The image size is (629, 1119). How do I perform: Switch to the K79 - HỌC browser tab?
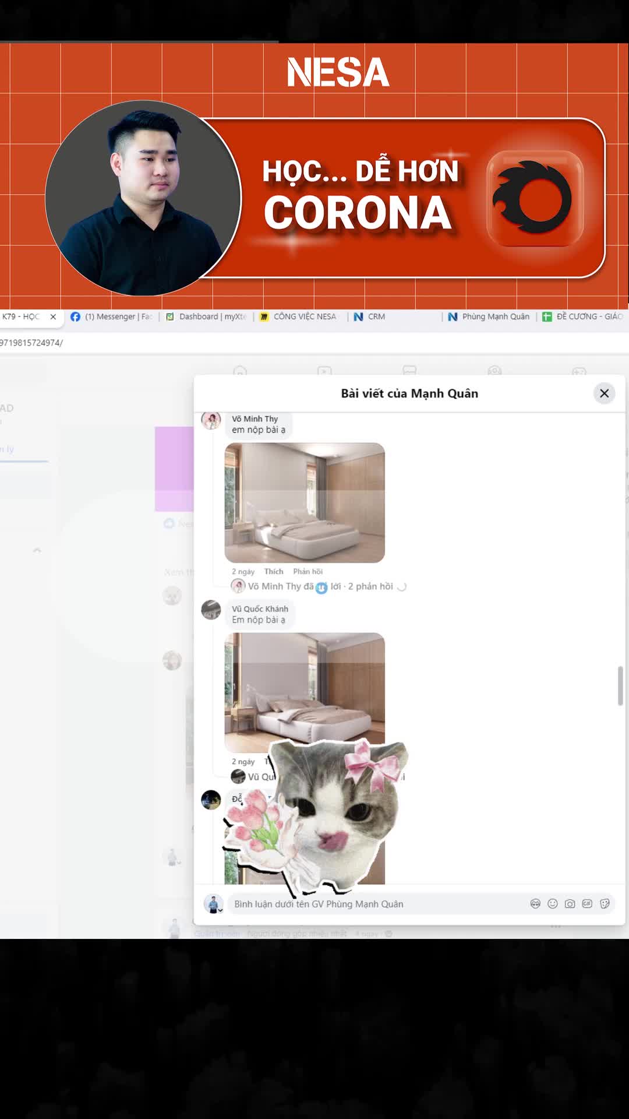22,316
